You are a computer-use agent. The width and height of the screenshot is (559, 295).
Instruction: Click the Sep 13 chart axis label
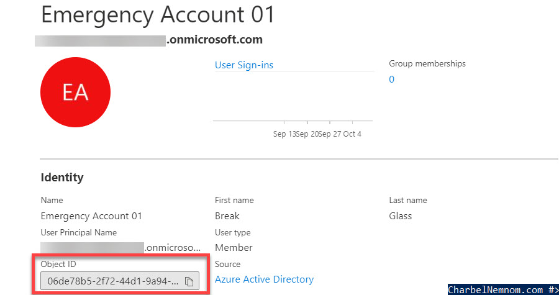point(284,134)
